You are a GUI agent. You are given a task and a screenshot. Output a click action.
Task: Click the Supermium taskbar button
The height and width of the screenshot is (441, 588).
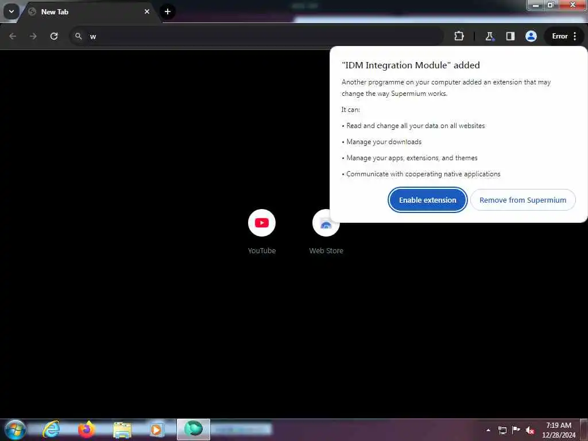[194, 430]
